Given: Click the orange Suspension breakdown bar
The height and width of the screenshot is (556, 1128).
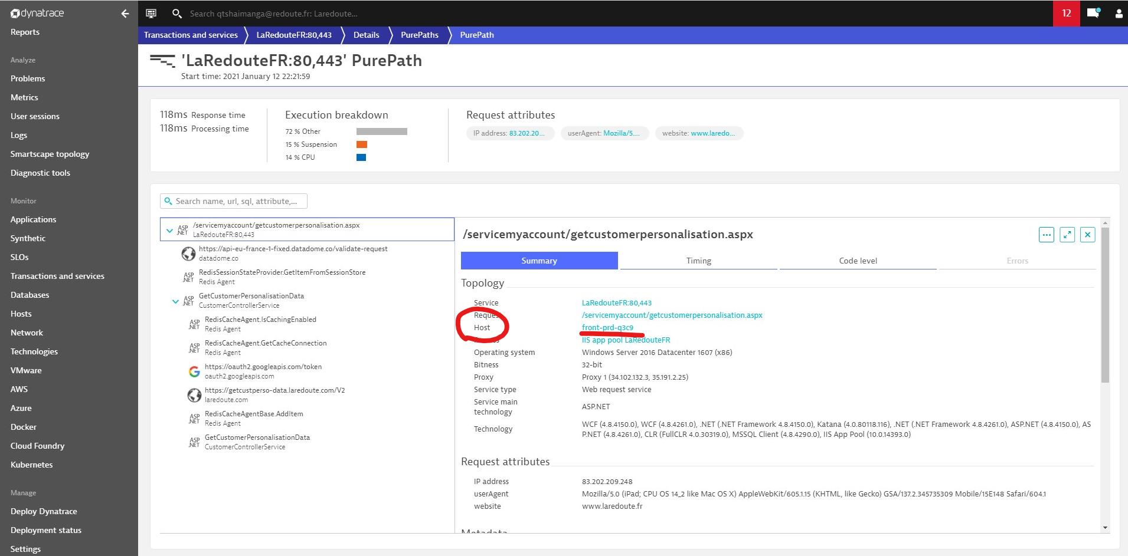Looking at the screenshot, I should pyautogui.click(x=362, y=144).
